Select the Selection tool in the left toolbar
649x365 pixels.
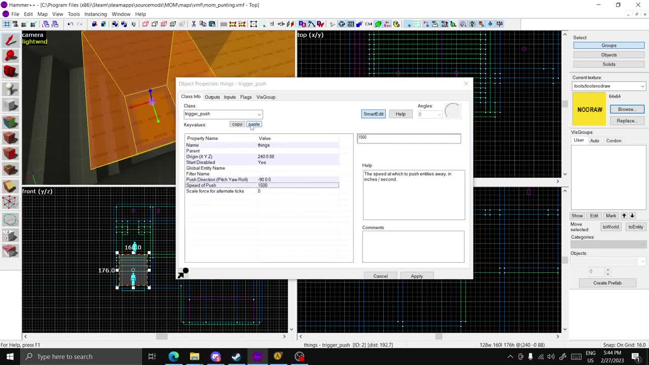10,40
